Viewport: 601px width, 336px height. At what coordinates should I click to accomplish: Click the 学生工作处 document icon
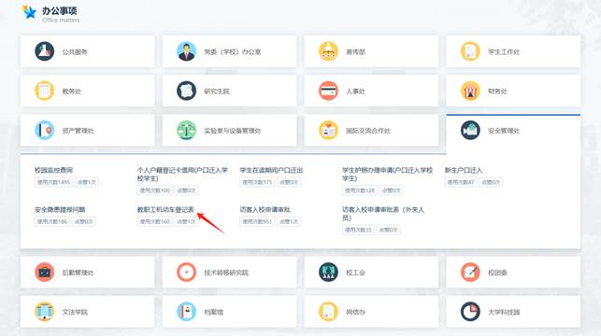click(x=470, y=51)
